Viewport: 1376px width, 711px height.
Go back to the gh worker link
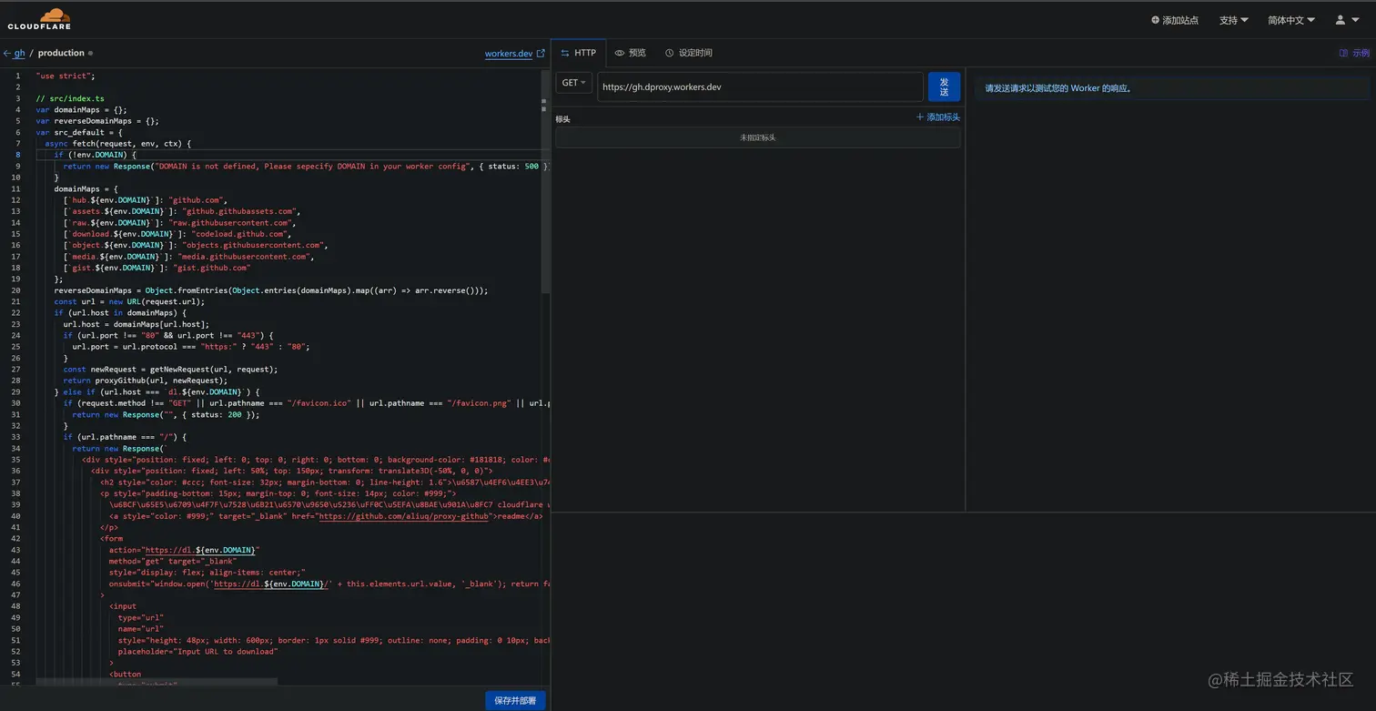[x=19, y=54]
